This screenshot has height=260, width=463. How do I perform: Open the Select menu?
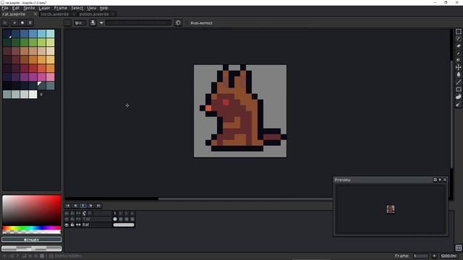pyautogui.click(x=77, y=8)
